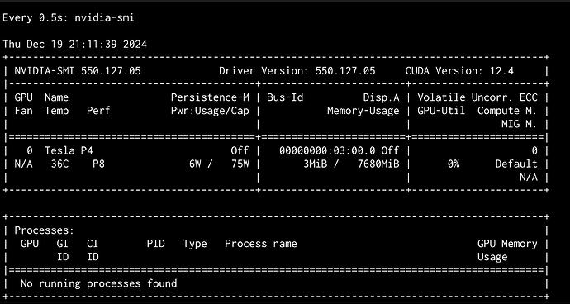Click the '0%' GPU utilization value
This screenshot has height=304, width=570.
point(454,164)
